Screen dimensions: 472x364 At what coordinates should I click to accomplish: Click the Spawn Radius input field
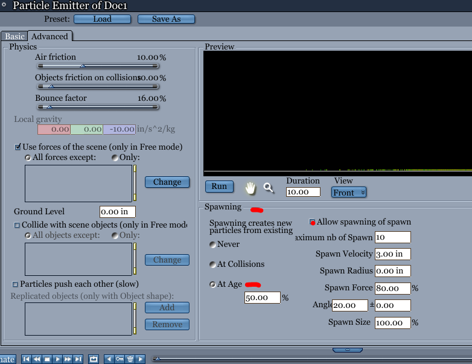(393, 270)
